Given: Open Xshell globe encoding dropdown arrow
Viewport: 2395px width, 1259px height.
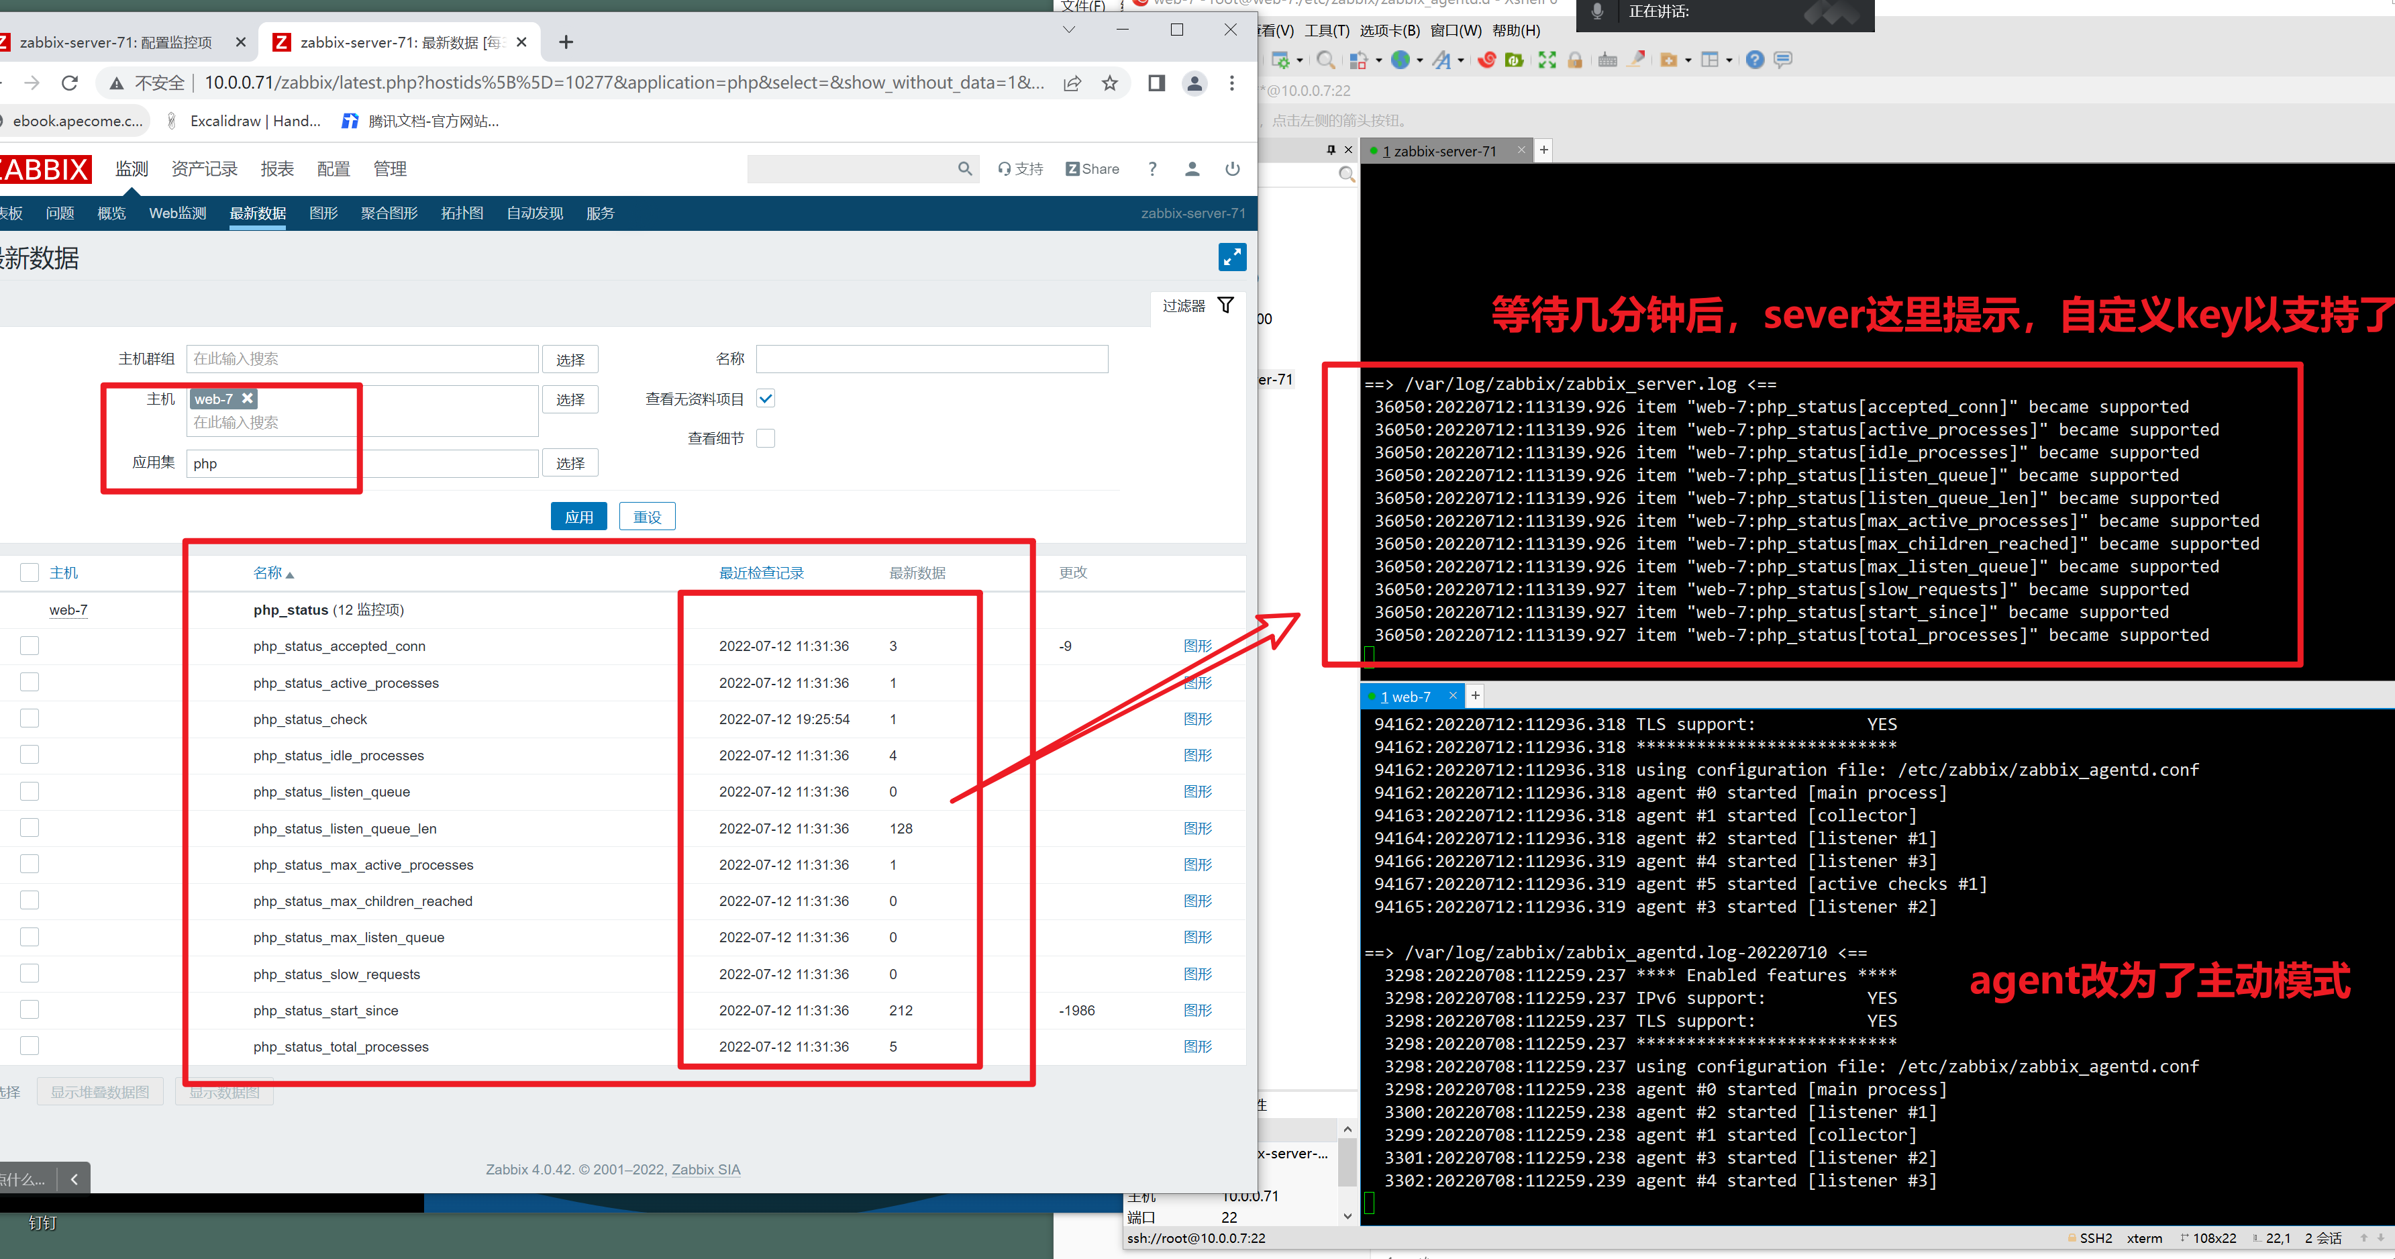Looking at the screenshot, I should (1420, 60).
